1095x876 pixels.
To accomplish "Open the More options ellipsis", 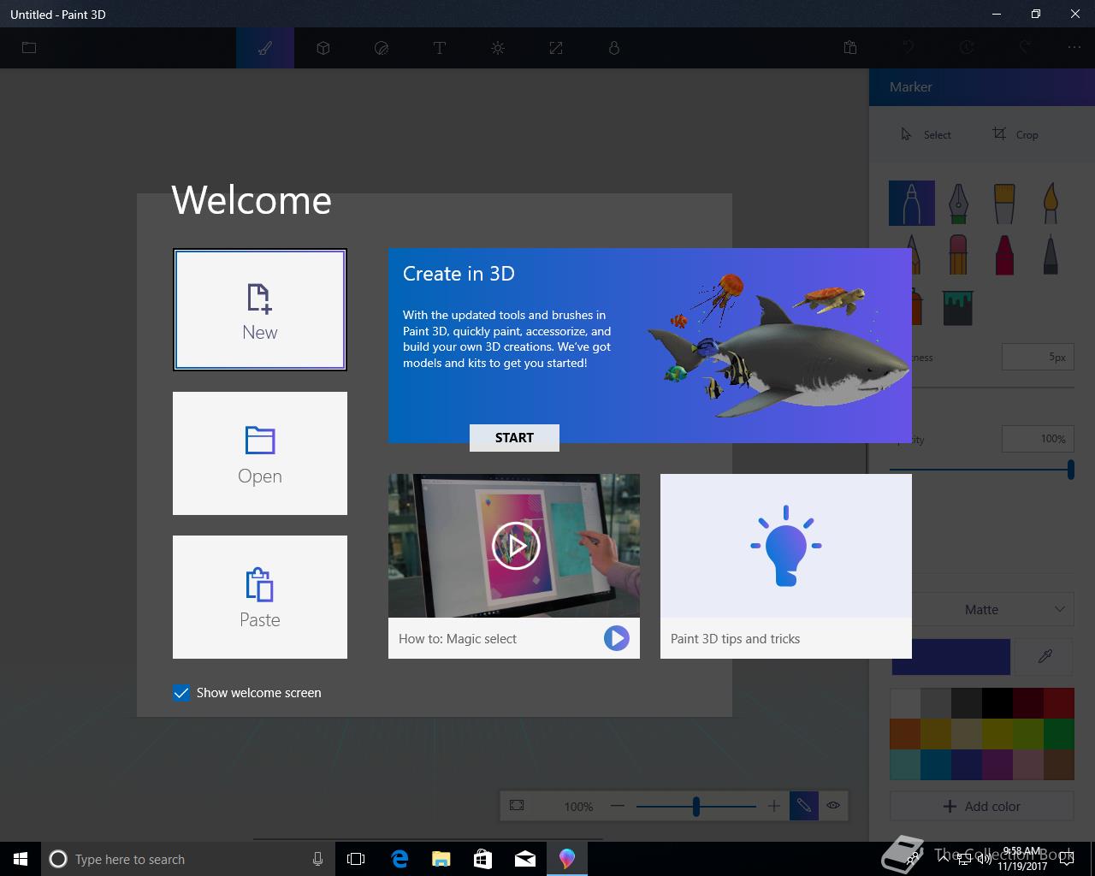I will [x=1074, y=48].
